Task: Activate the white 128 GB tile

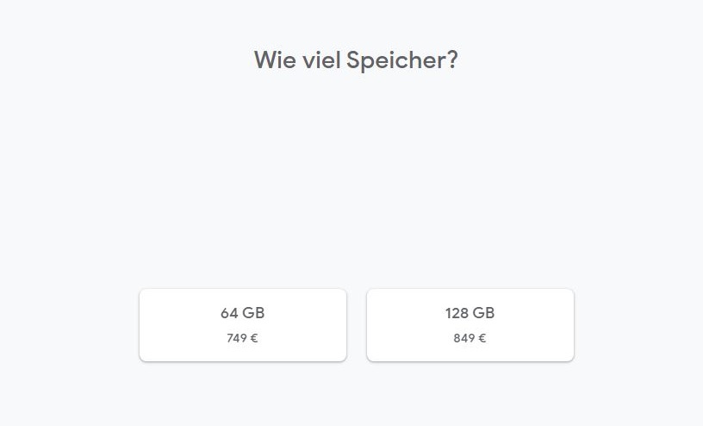Action: point(470,325)
